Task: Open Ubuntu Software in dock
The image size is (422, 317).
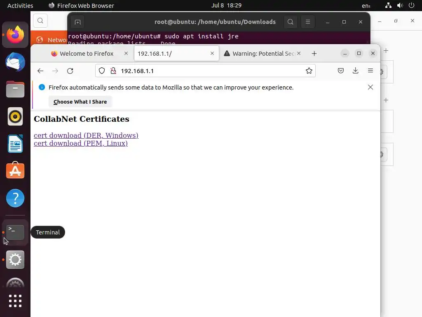Action: click(15, 170)
